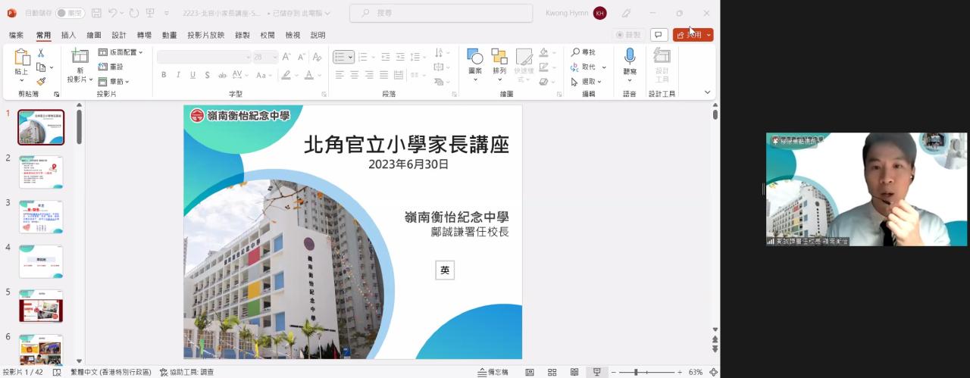Switch to the 插入 Insert tab
This screenshot has height=378, width=970.
[69, 35]
